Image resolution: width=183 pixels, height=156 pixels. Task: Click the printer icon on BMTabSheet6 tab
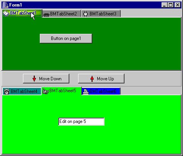86,91
